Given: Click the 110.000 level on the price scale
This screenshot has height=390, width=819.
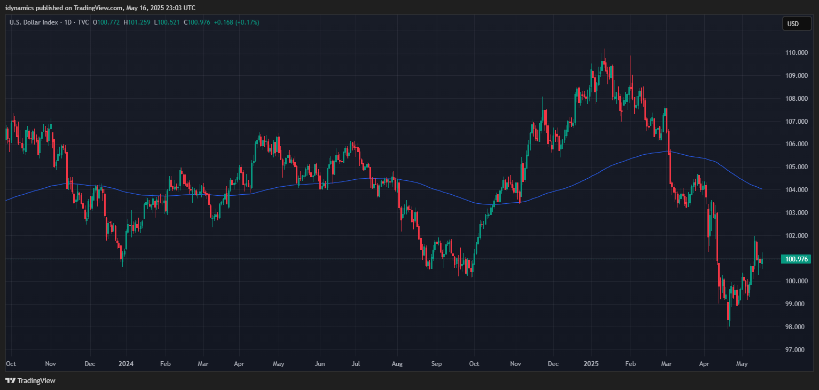Looking at the screenshot, I should [795, 53].
